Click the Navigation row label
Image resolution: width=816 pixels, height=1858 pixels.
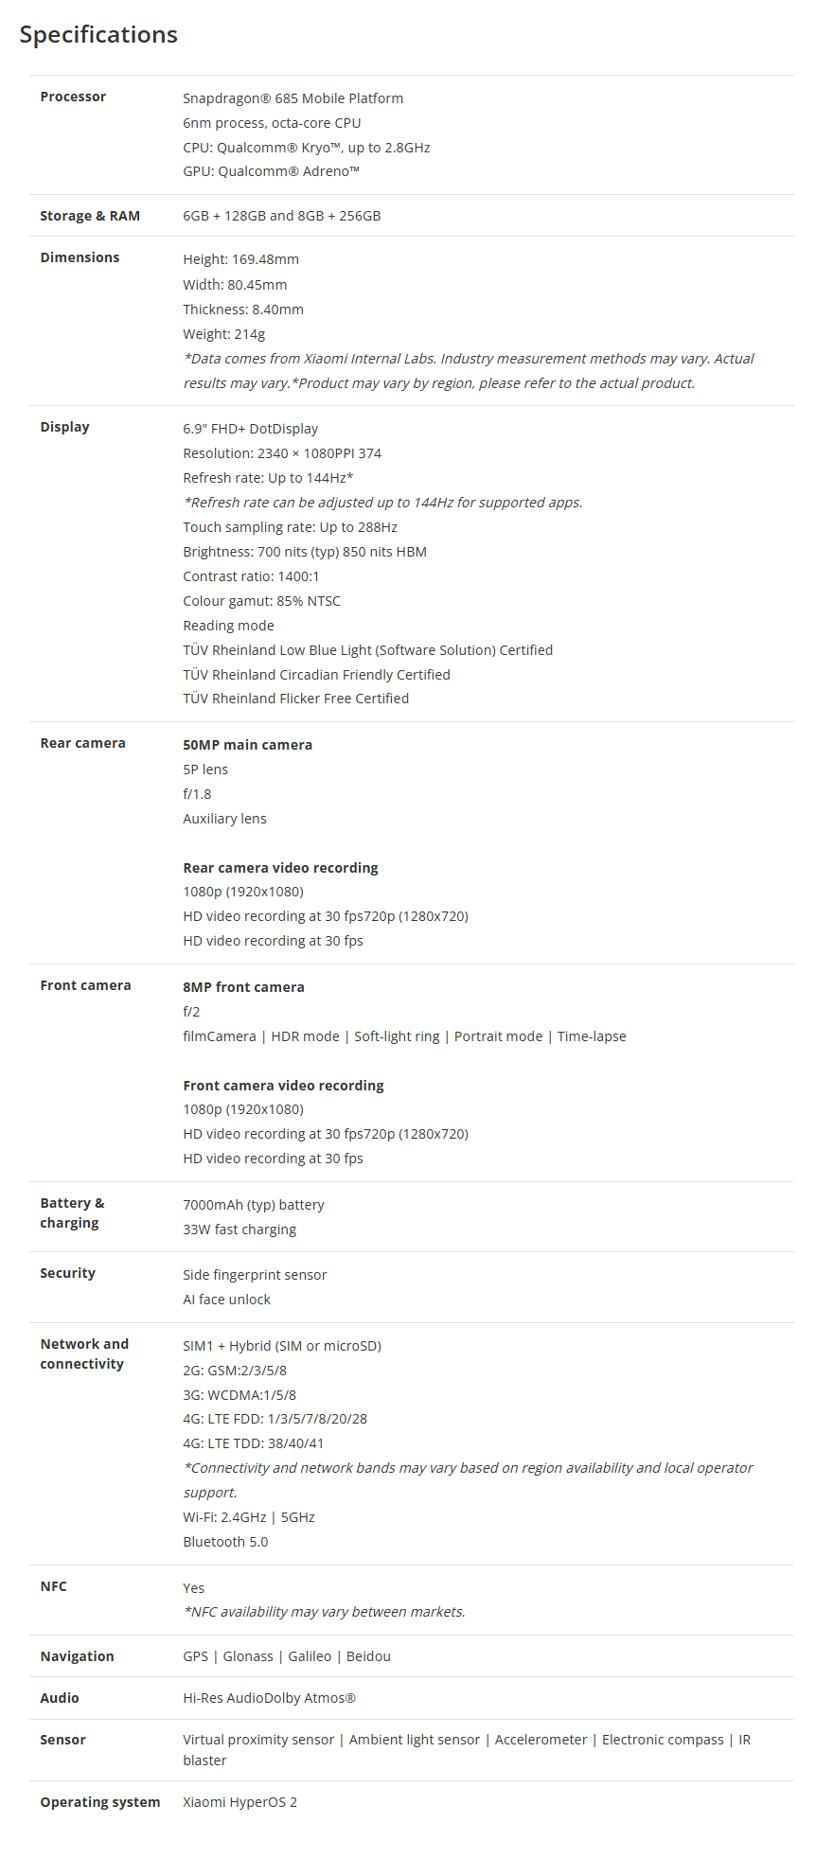(77, 1656)
